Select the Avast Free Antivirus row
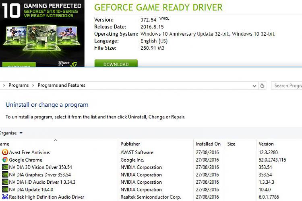302x201 pixels. (x=151, y=152)
